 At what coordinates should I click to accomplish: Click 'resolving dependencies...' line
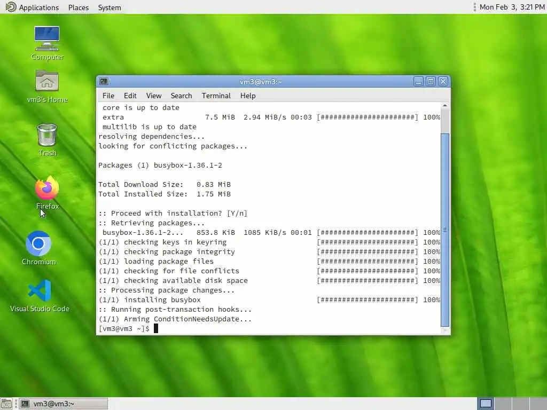click(151, 136)
